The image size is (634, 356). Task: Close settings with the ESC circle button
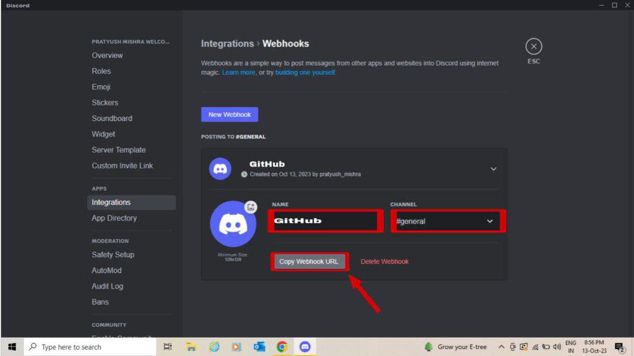[x=533, y=46]
